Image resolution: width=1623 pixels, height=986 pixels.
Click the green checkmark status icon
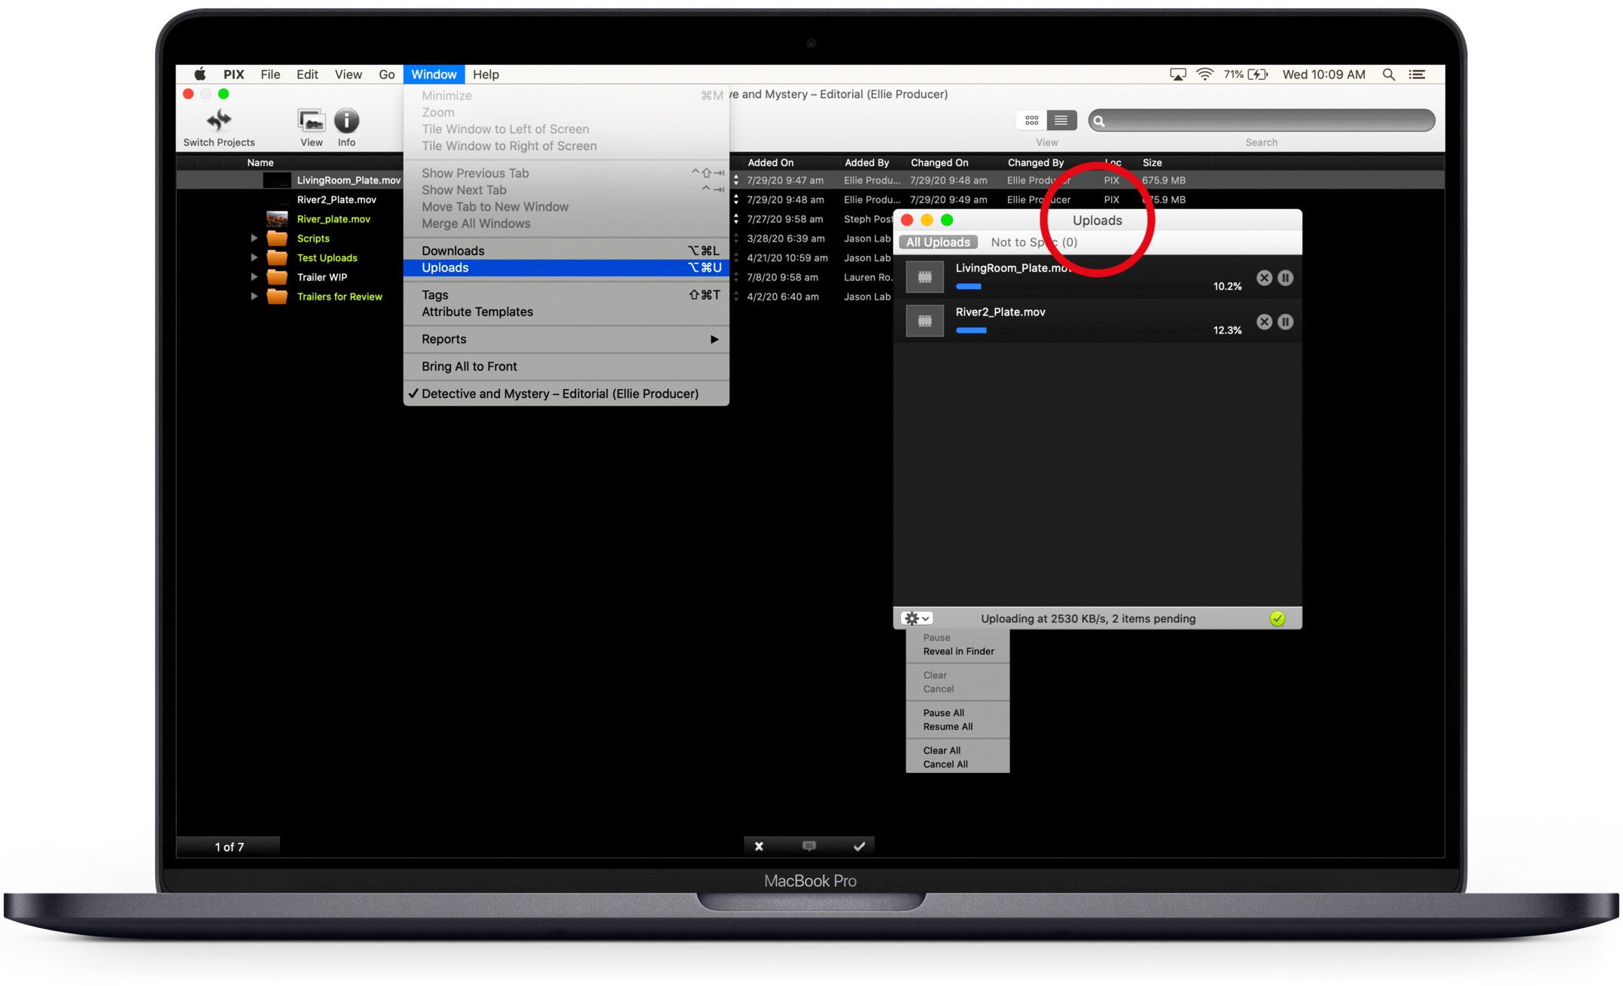tap(1277, 619)
